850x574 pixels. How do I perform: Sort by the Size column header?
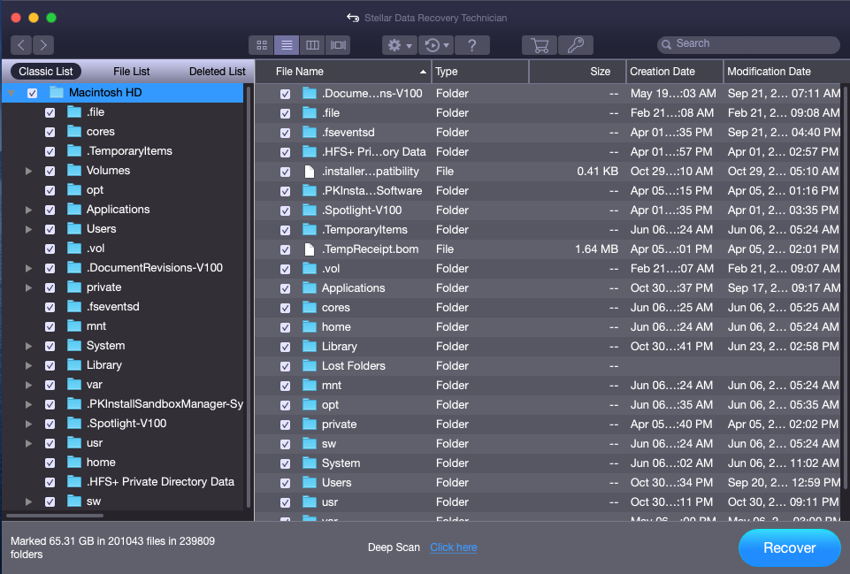pos(578,72)
